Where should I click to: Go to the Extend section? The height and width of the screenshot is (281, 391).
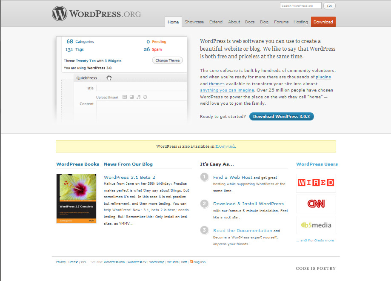(216, 22)
